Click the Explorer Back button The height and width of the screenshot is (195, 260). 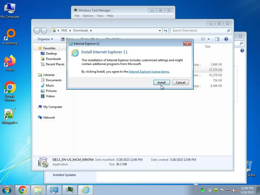pos(37,30)
